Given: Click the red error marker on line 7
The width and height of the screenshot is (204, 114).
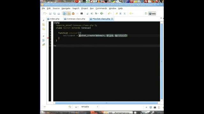Looking at the screenshot, I should pyautogui.click(x=48, y=38).
